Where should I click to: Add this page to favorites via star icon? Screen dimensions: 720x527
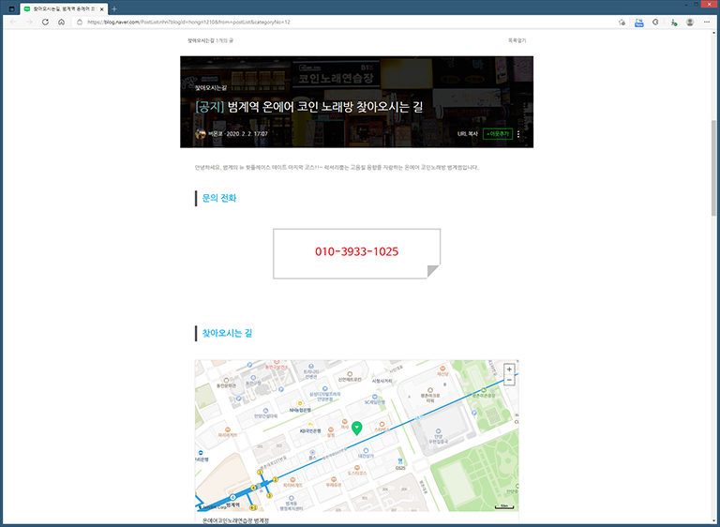point(622,22)
